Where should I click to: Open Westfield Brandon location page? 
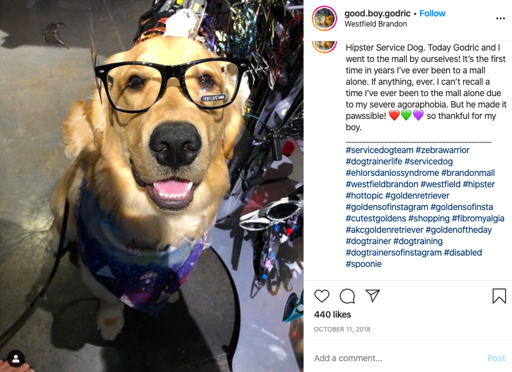tap(376, 24)
